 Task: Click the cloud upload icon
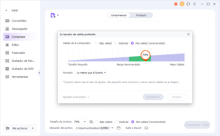[146, 128]
